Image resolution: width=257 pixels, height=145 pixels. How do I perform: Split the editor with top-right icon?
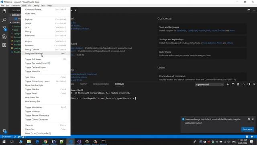249,10
